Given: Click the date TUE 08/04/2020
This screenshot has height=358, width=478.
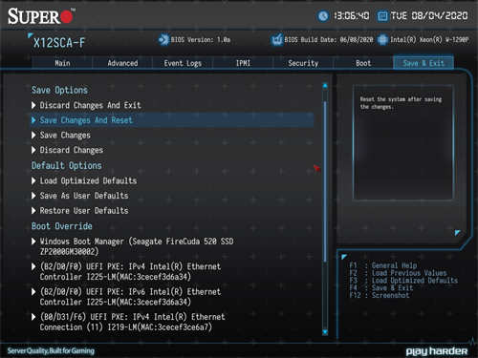Looking at the screenshot, I should click(x=429, y=15).
